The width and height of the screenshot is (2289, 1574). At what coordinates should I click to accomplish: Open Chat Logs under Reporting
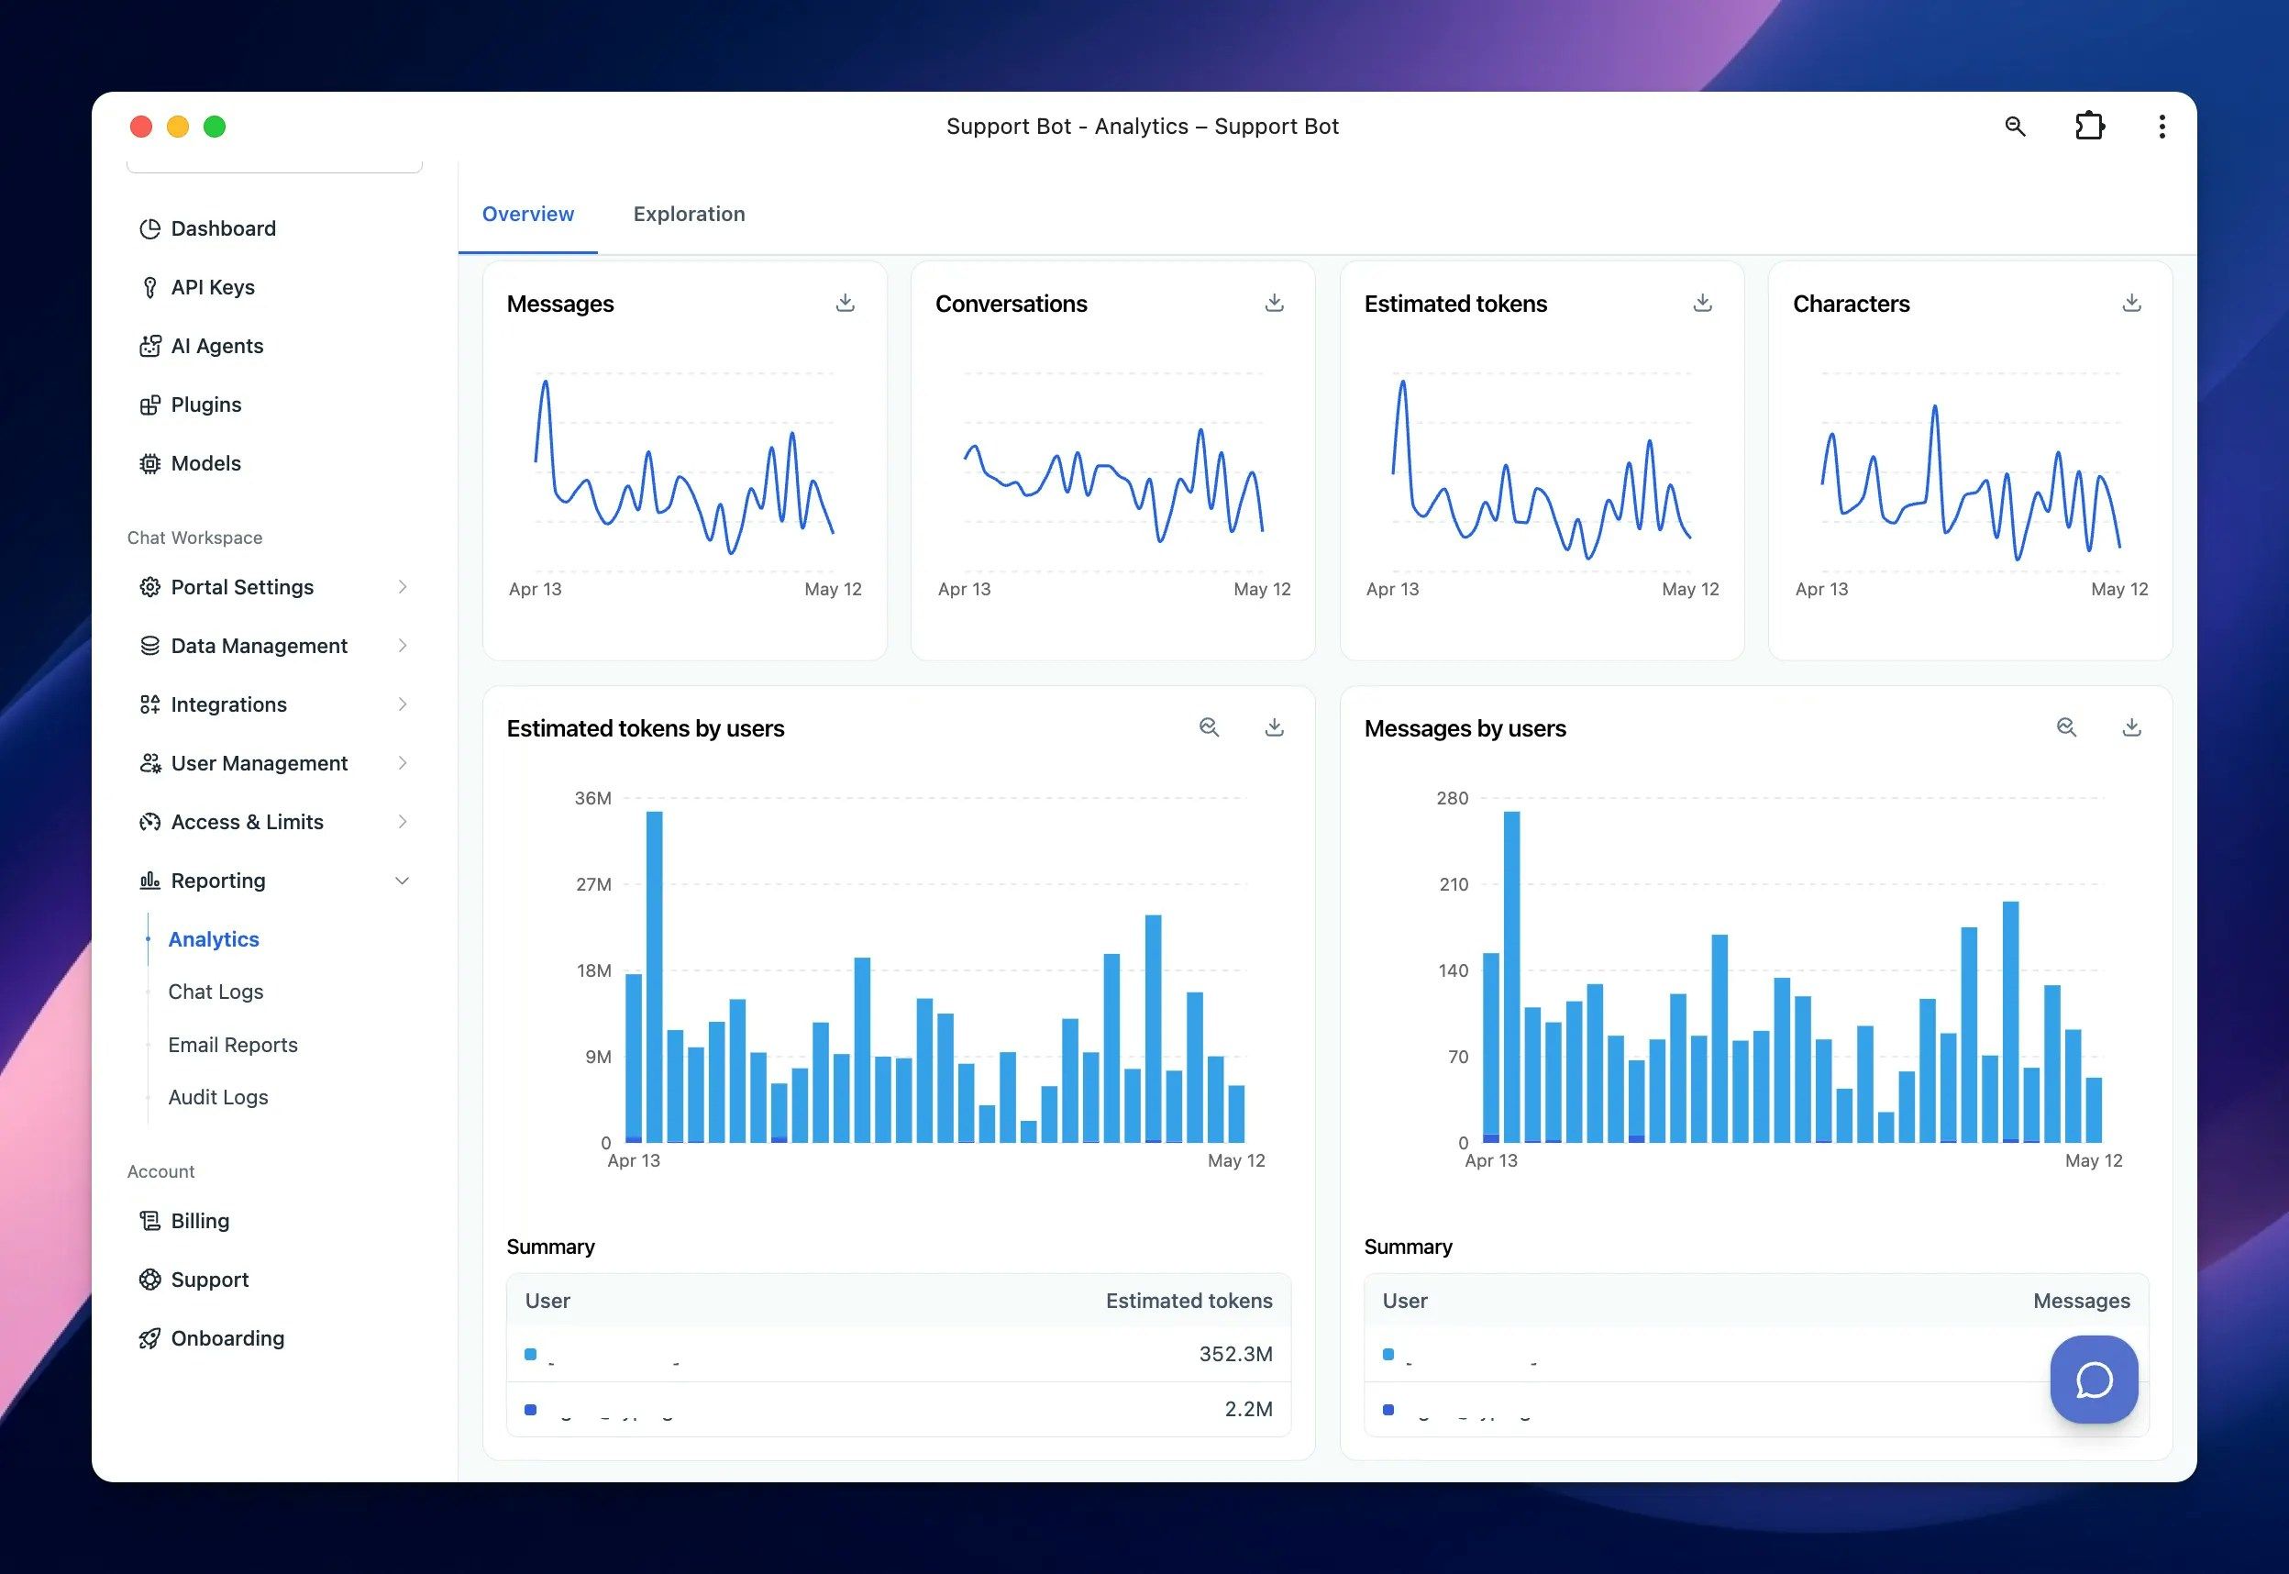click(x=216, y=992)
